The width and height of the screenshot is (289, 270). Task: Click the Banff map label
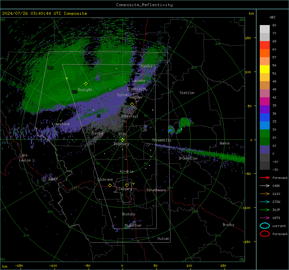coord(53,179)
